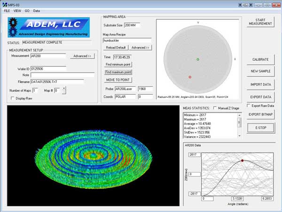Click the Probe field AR200Laser
The width and height of the screenshot is (282, 212).
tap(125, 89)
